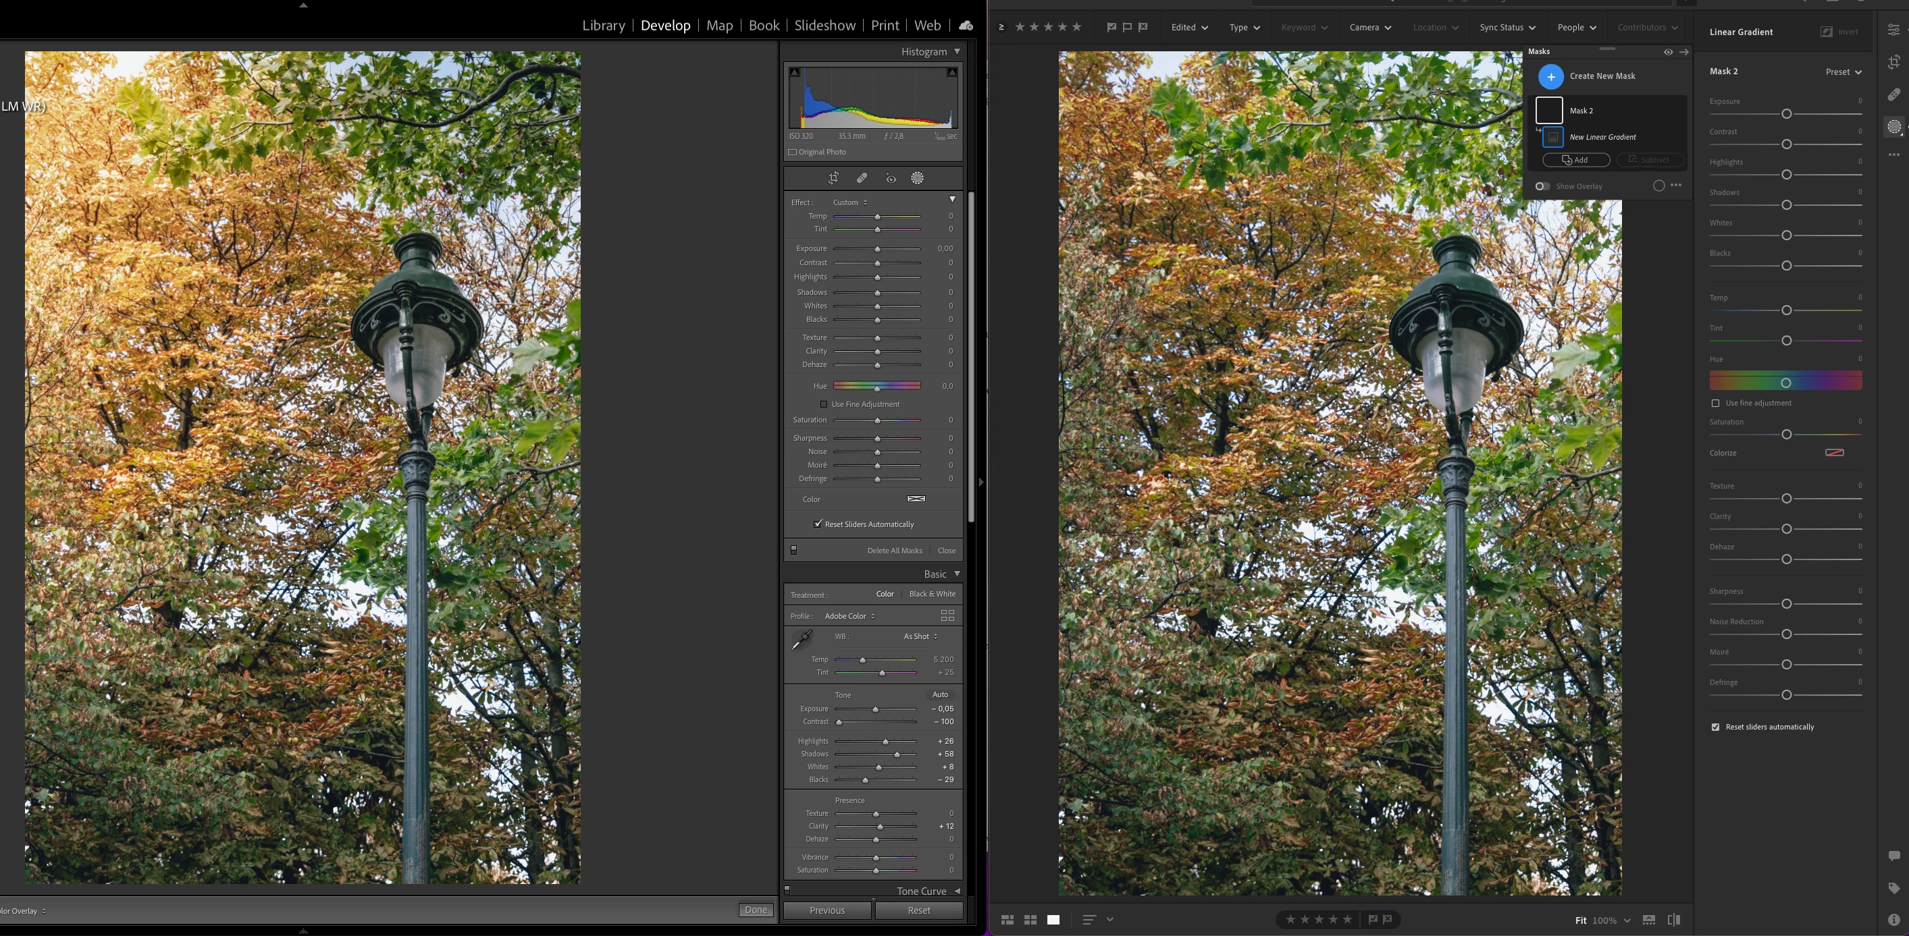Check the Use Fine Adjustment checkbox

(x=823, y=404)
